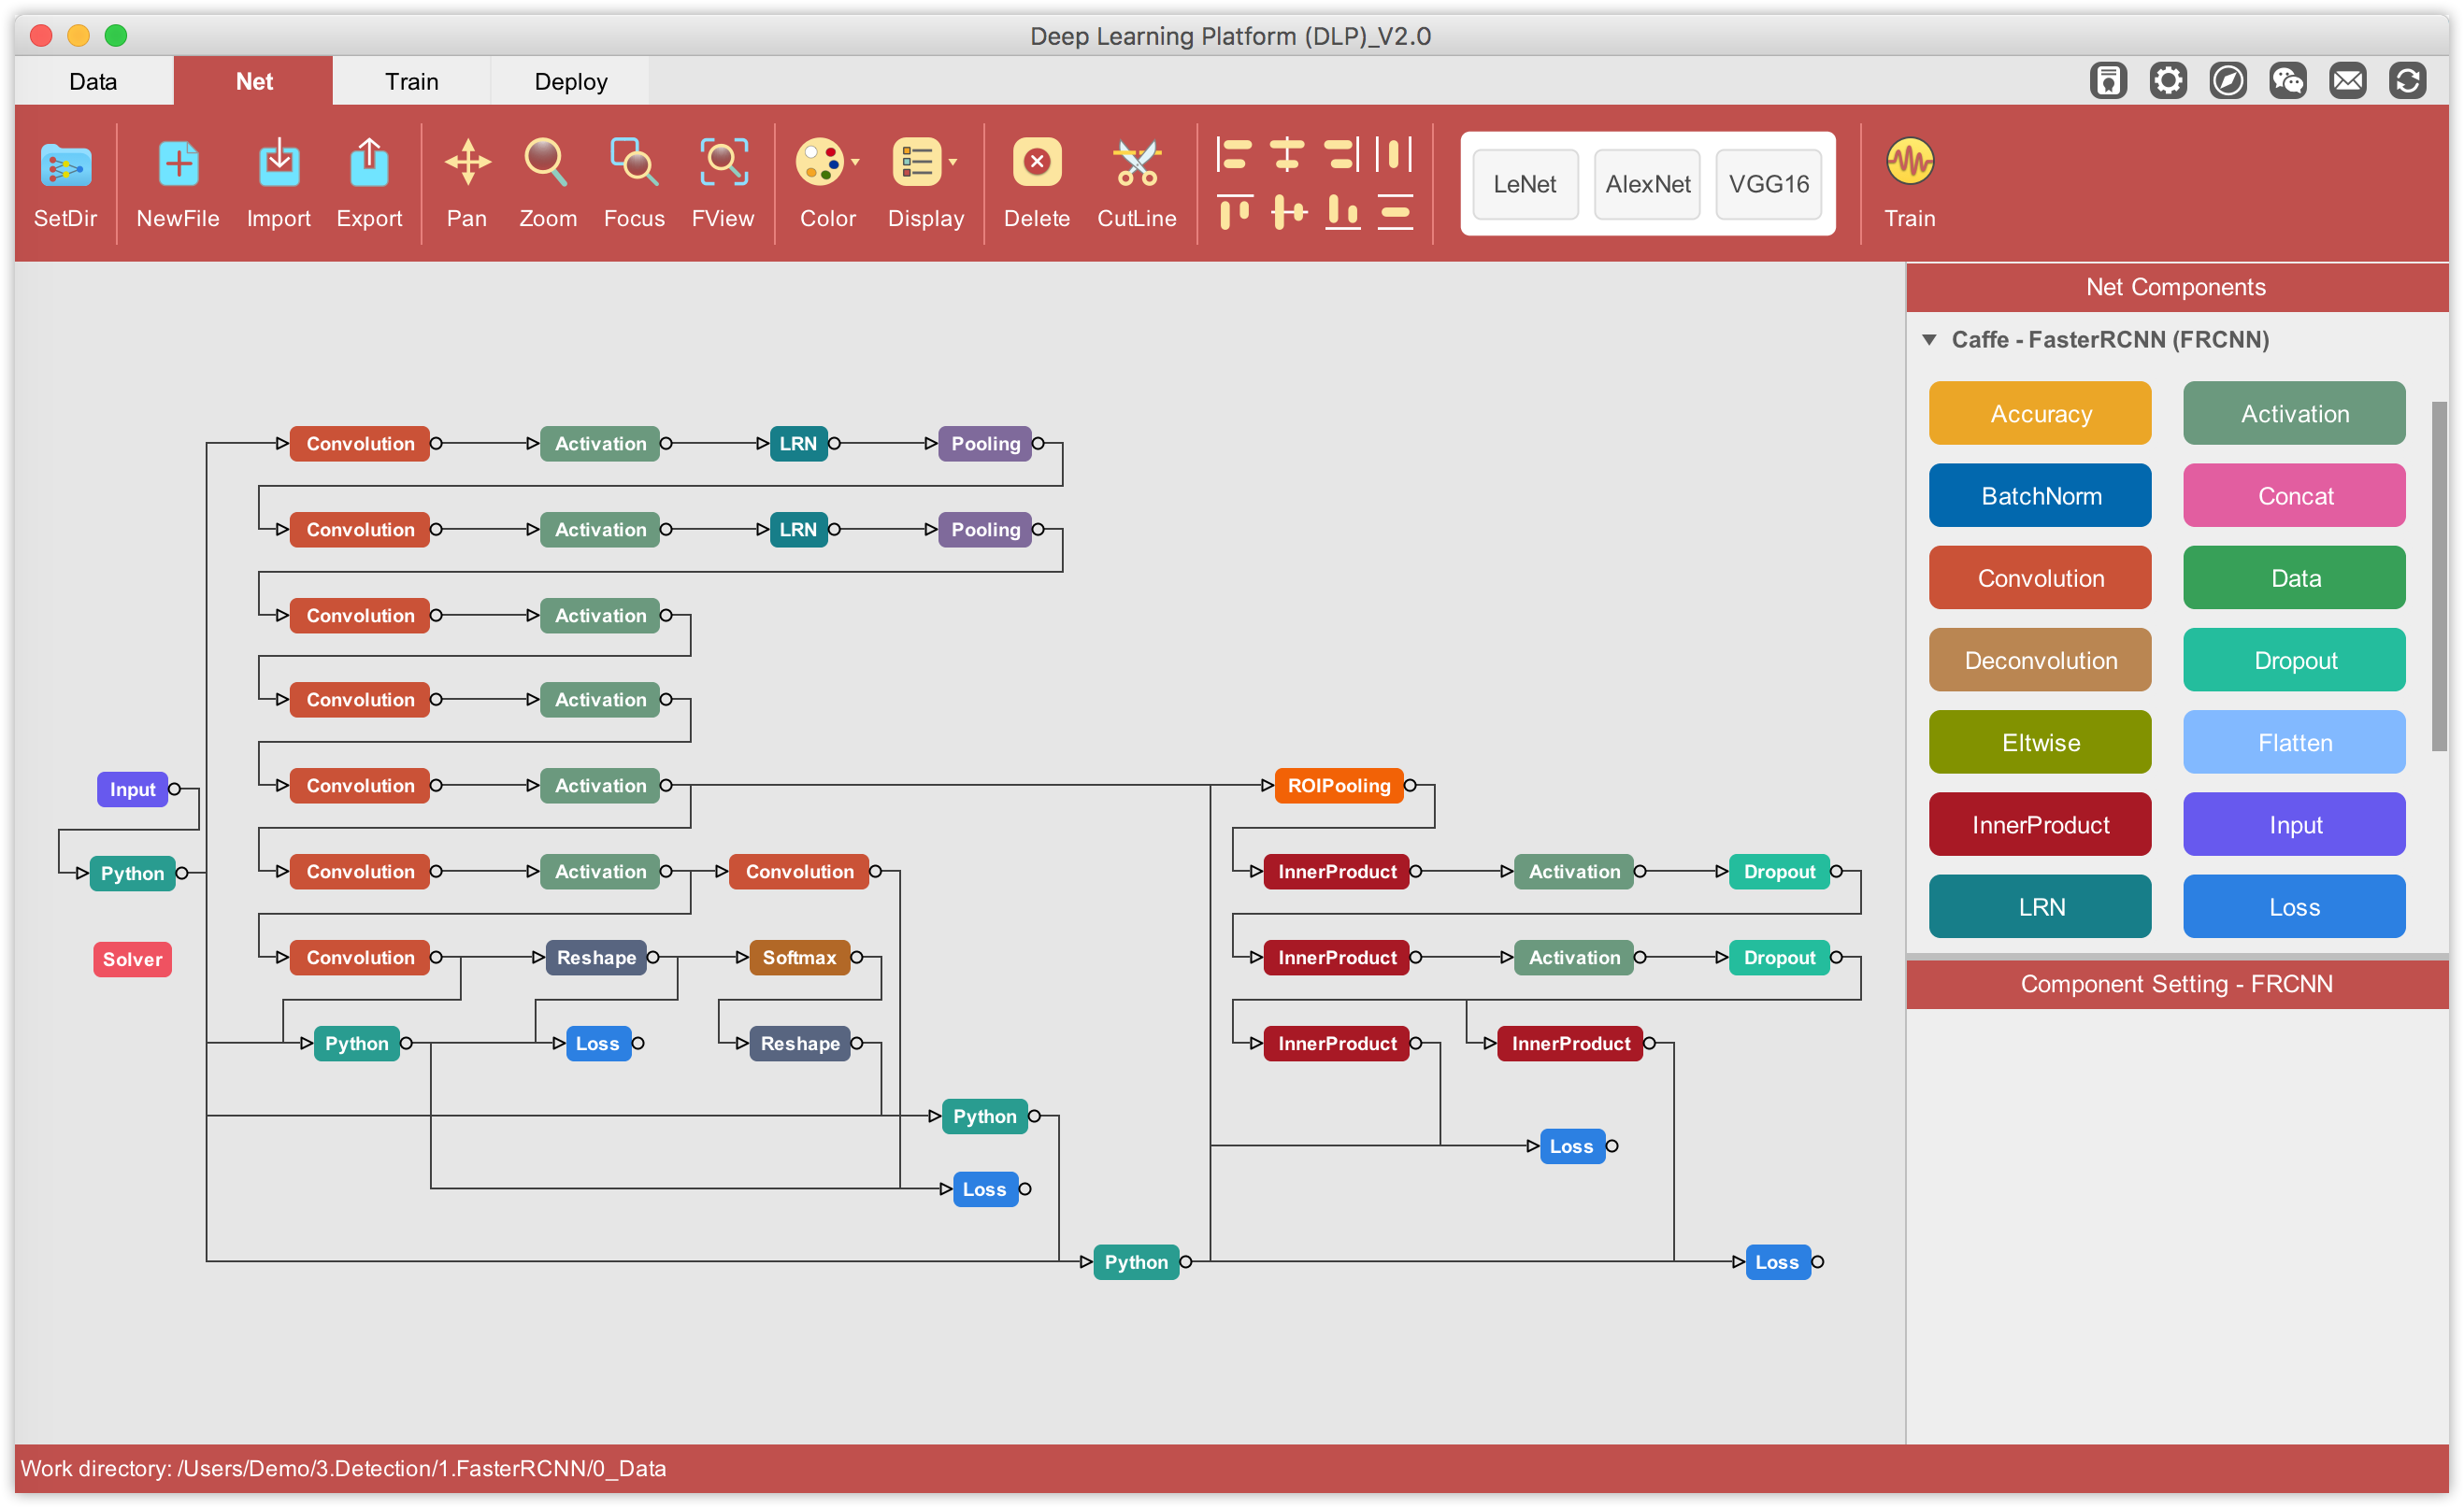Select the Zoom tool
2464x1508 pixels.
pos(546,181)
